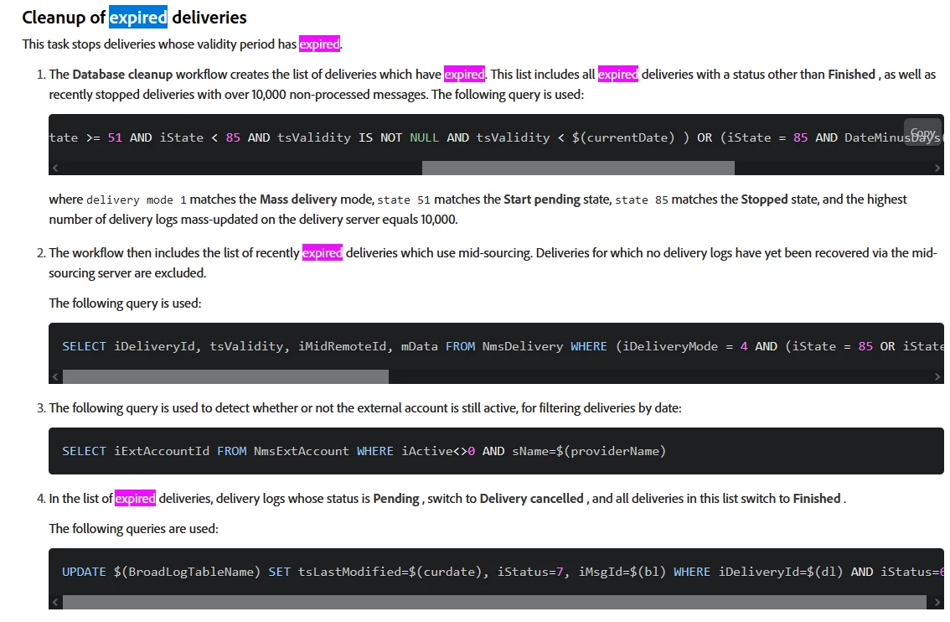The image size is (950, 622).
Task: Click left scroll arrow under the UPDATE query block
Action: tap(55, 602)
